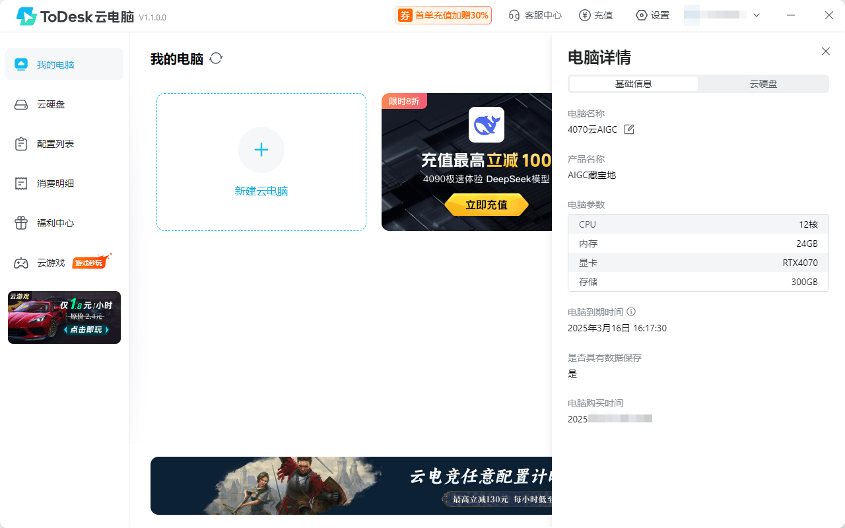Click the 云硬盘 drive icon in sidebar
This screenshot has width=845, height=528.
pos(21,104)
